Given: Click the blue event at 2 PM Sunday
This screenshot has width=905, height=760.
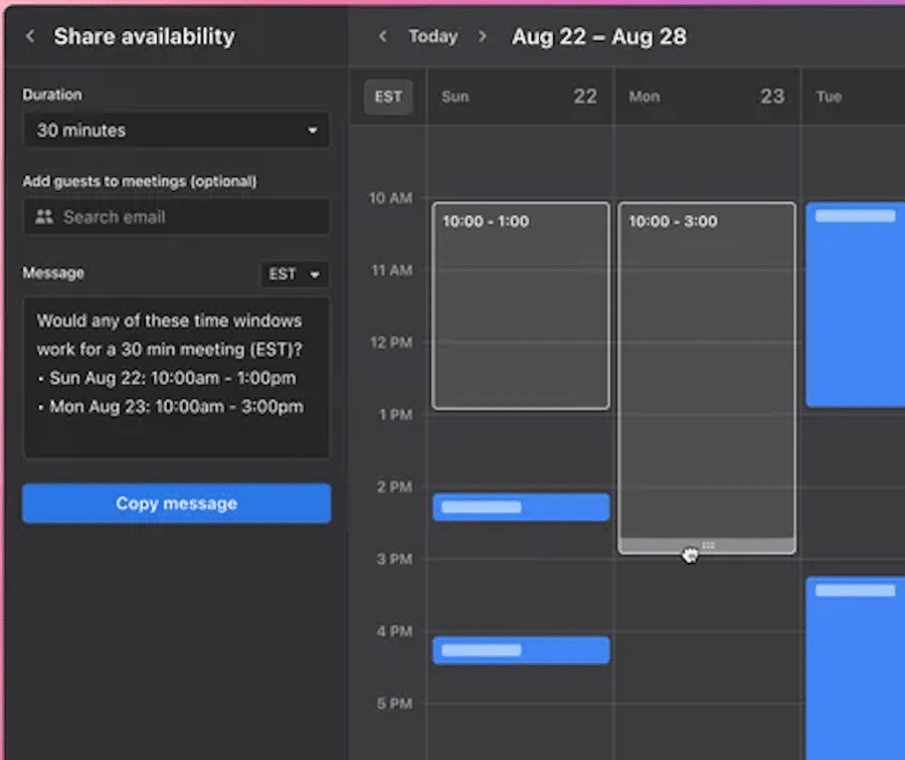Looking at the screenshot, I should tap(520, 506).
